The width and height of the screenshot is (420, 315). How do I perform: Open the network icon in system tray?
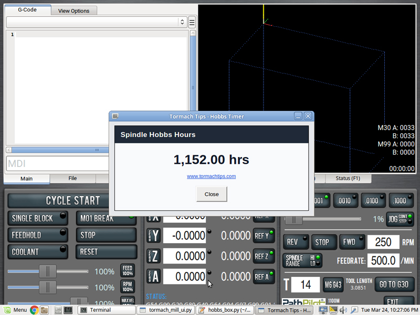[324, 310]
